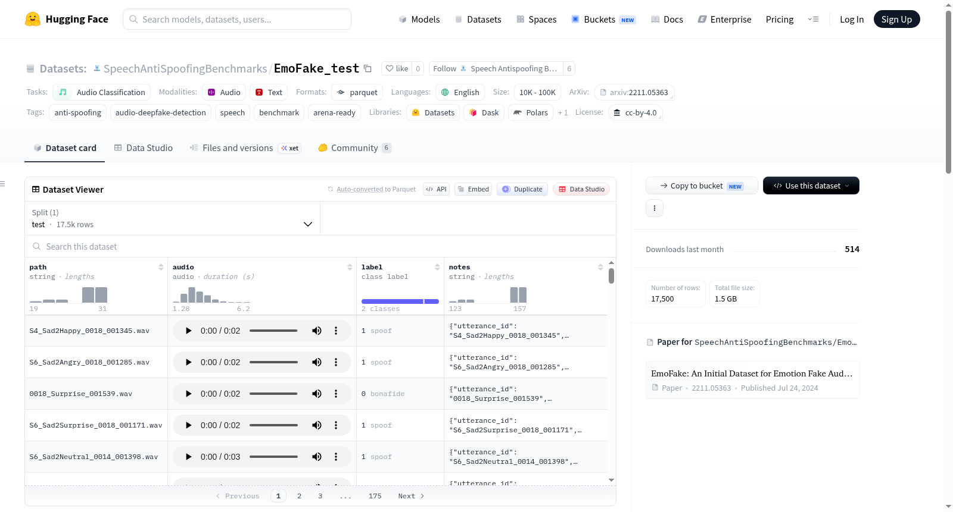Viewport: 953px width, 512px height.
Task: Mute audio in 0018_Surprise_001539.wav row
Action: 317,394
